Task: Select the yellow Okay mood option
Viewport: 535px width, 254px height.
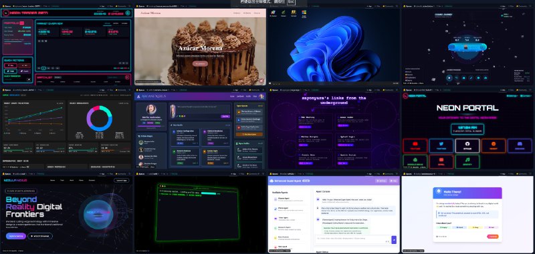Action: click(x=475, y=227)
